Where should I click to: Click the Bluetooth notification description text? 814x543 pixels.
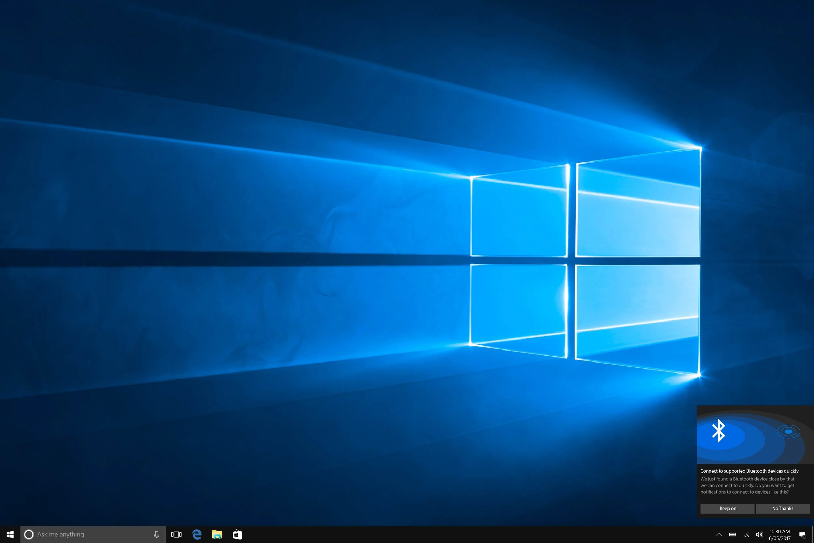coord(747,485)
